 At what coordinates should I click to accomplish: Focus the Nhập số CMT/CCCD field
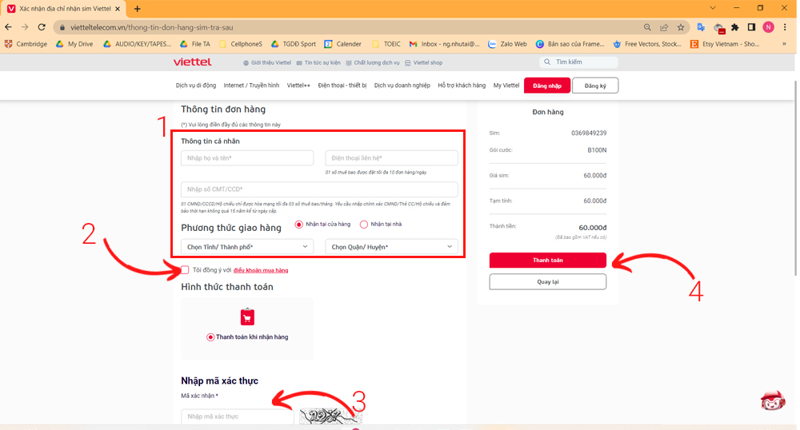pyautogui.click(x=319, y=189)
